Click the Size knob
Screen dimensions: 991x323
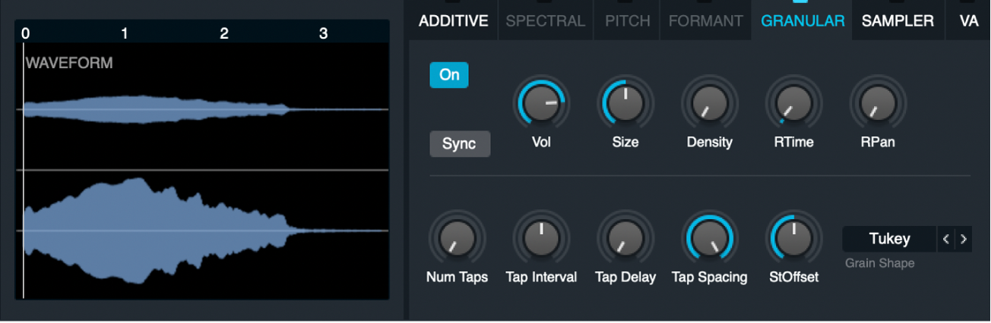pyautogui.click(x=625, y=104)
